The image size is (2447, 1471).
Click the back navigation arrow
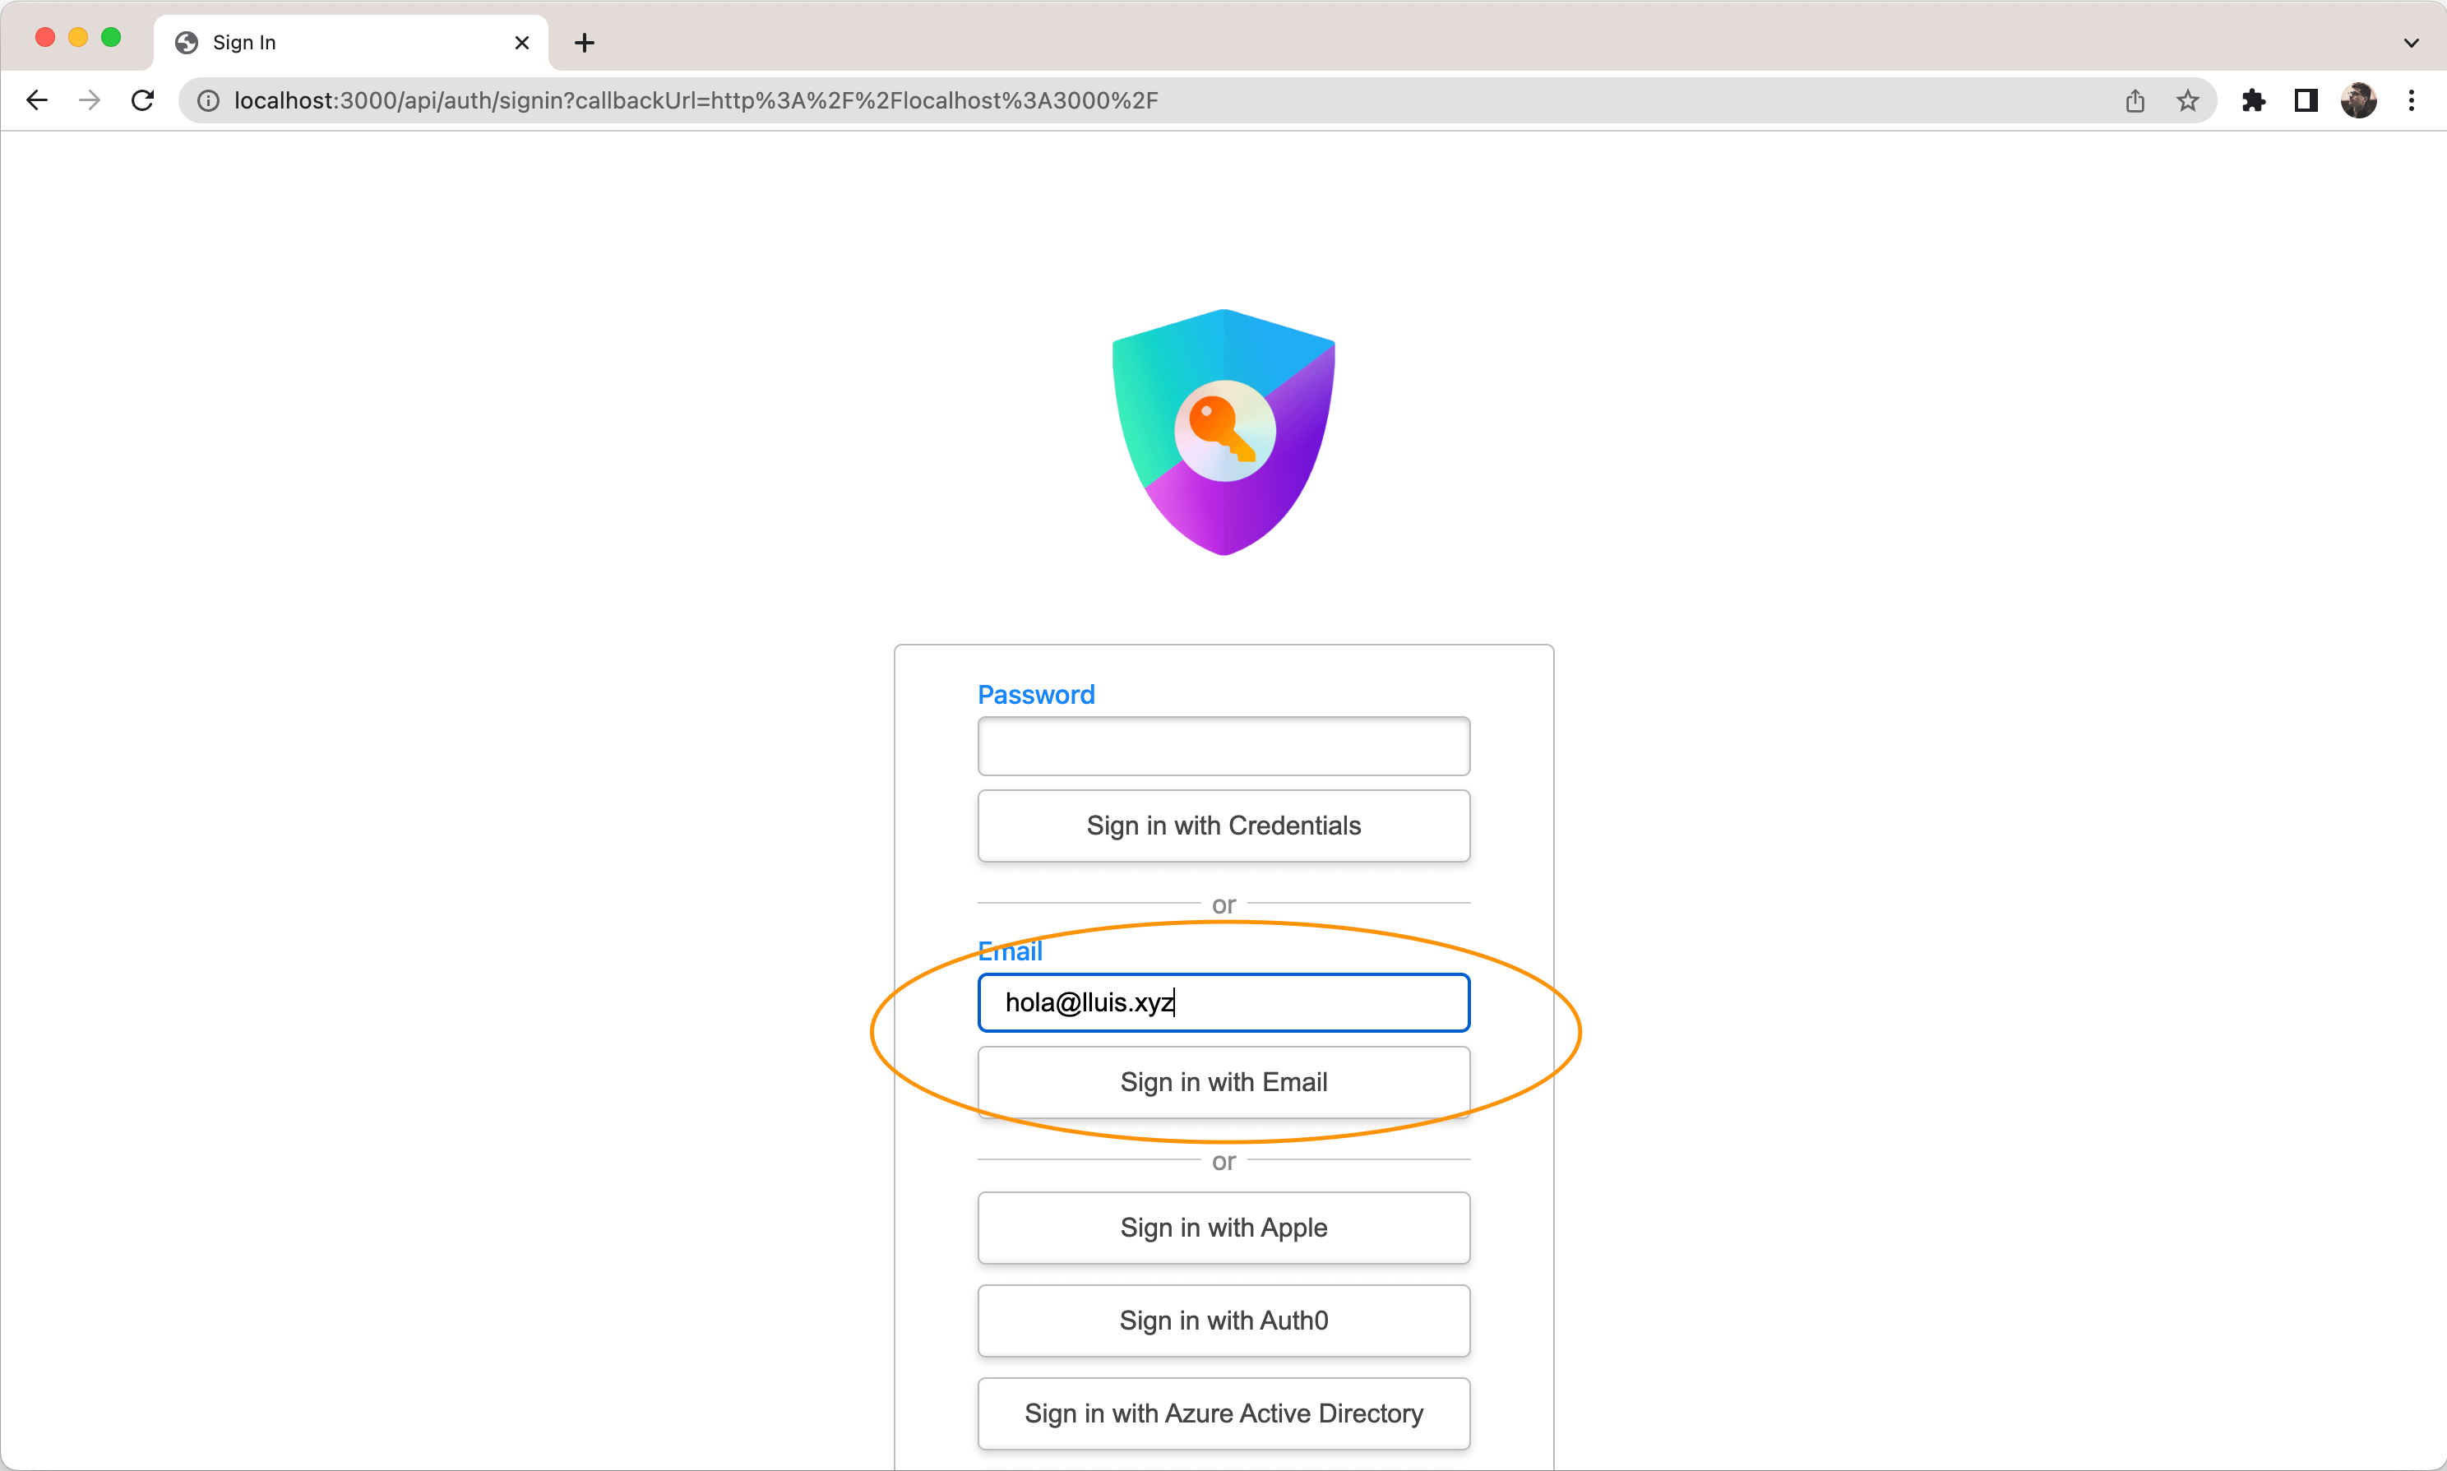pyautogui.click(x=39, y=99)
